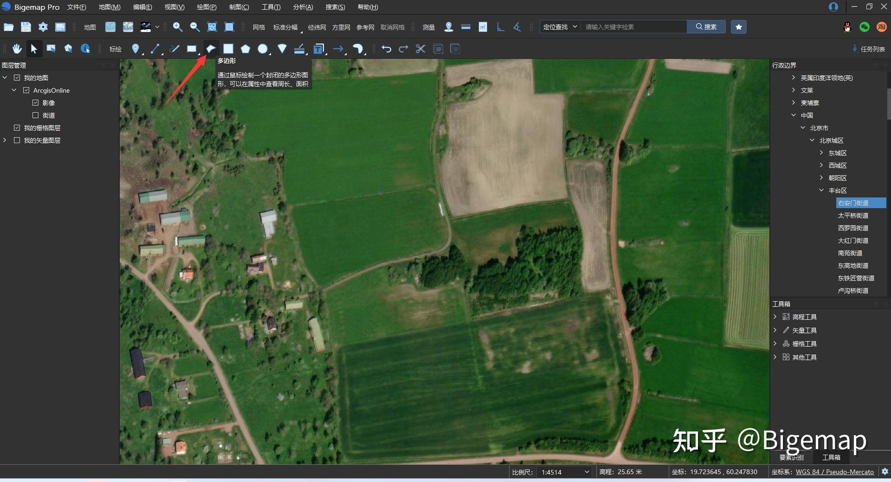Click the save disk icon
Image resolution: width=891 pixels, height=482 pixels.
tap(26, 27)
